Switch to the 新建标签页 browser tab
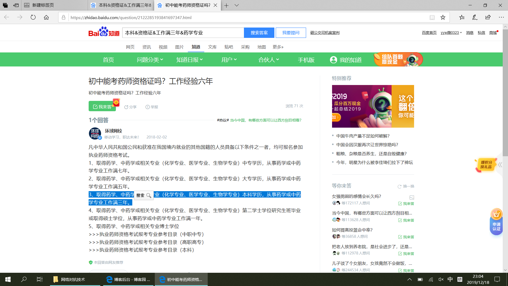This screenshot has width=508, height=286. [43, 5]
